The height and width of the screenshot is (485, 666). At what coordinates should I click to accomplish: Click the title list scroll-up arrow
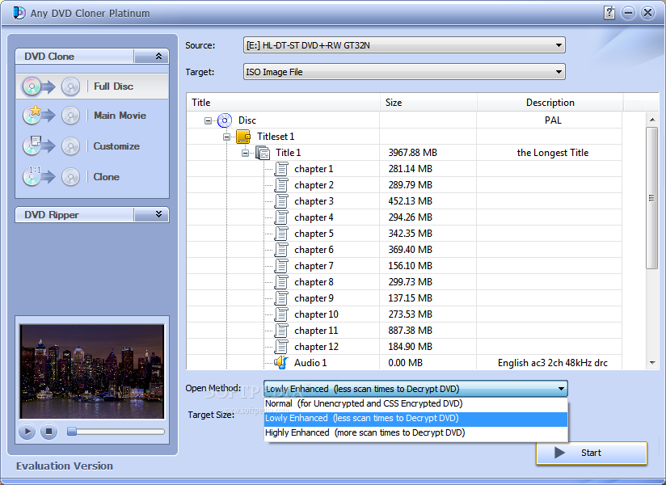coord(652,120)
